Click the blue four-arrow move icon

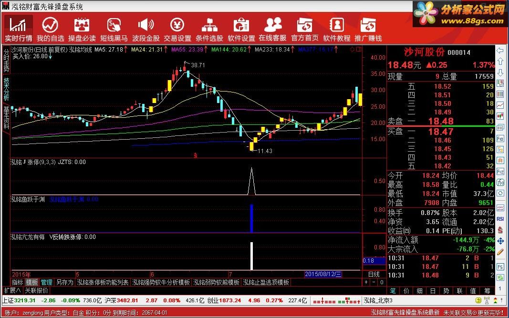tap(500, 241)
